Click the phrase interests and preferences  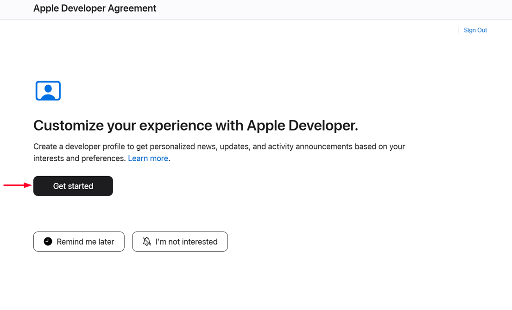79,158
